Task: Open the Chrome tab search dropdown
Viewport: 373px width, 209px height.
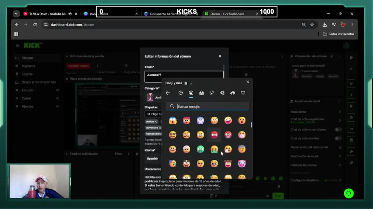Action: pyautogui.click(x=16, y=14)
